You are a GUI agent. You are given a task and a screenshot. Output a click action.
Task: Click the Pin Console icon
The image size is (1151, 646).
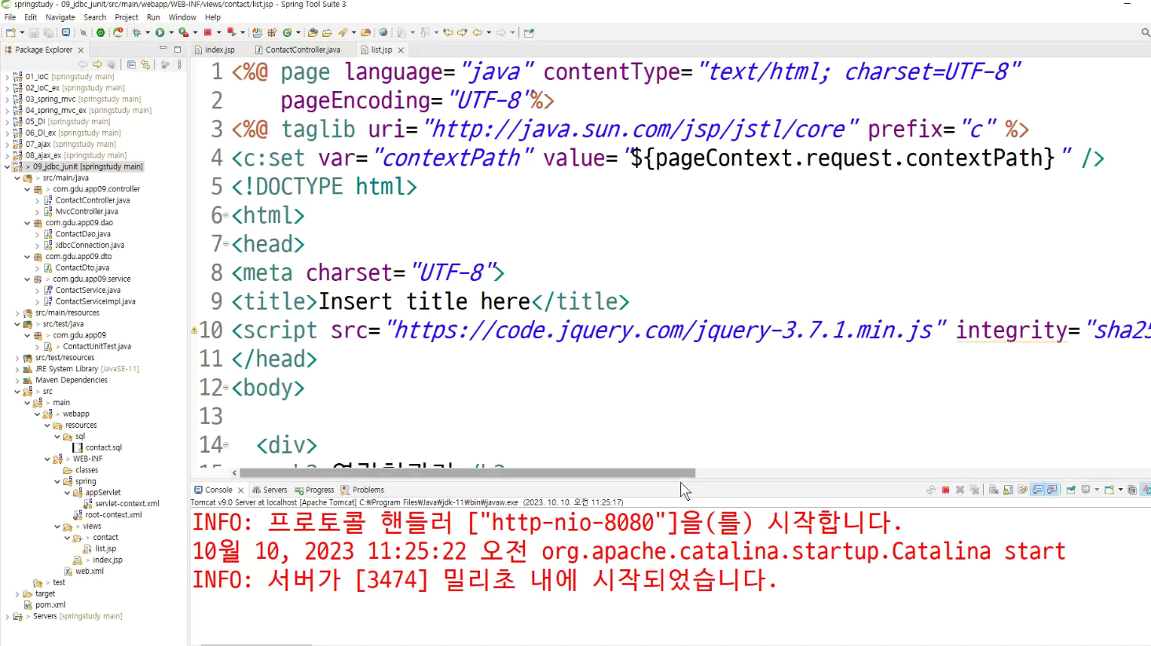coord(1071,490)
